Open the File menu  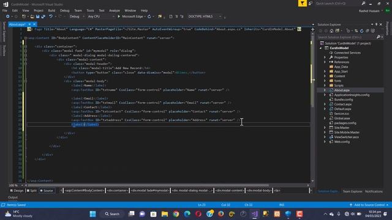click(x=5, y=10)
